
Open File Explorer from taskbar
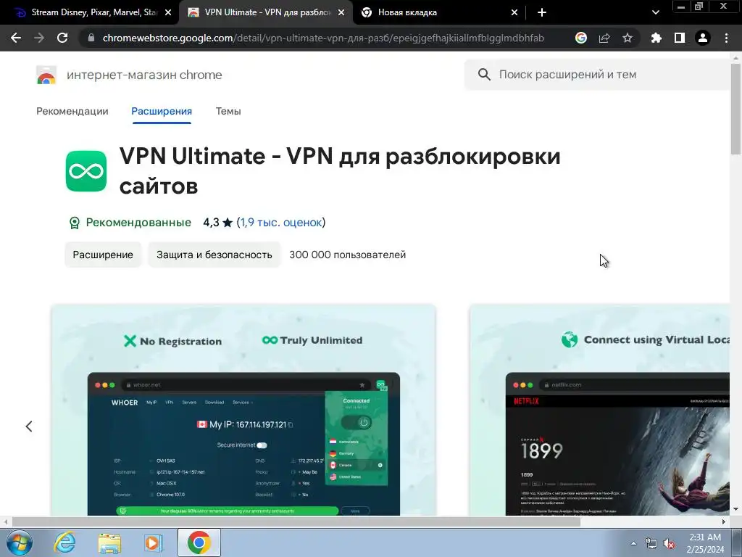(109, 542)
